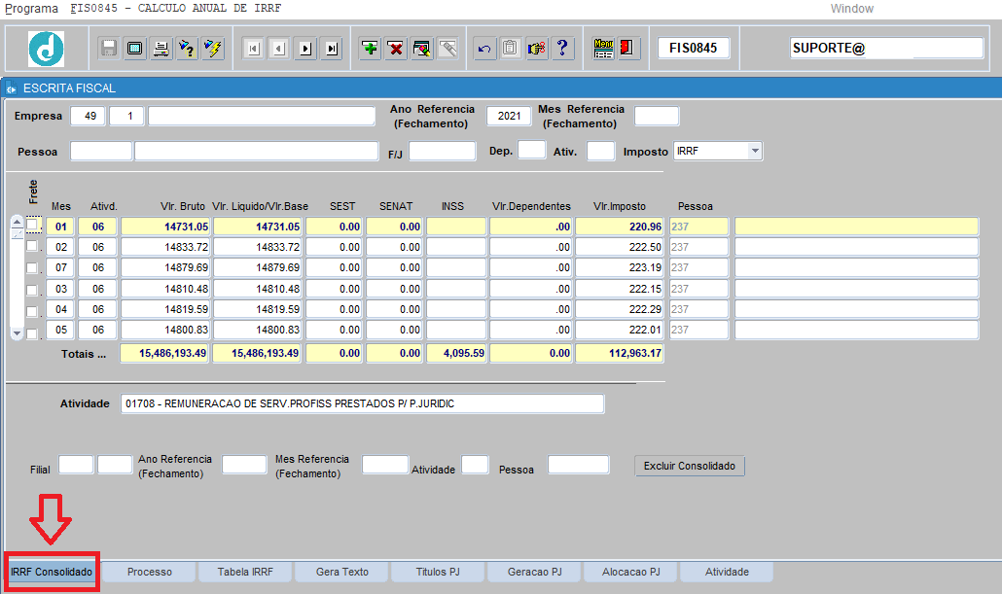Click Vlr.Imposto cell 220.96

coord(620,227)
